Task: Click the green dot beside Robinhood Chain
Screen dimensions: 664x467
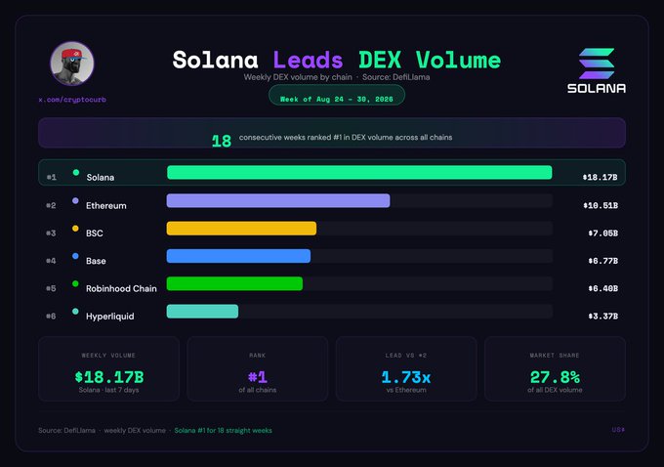Action: click(x=75, y=283)
